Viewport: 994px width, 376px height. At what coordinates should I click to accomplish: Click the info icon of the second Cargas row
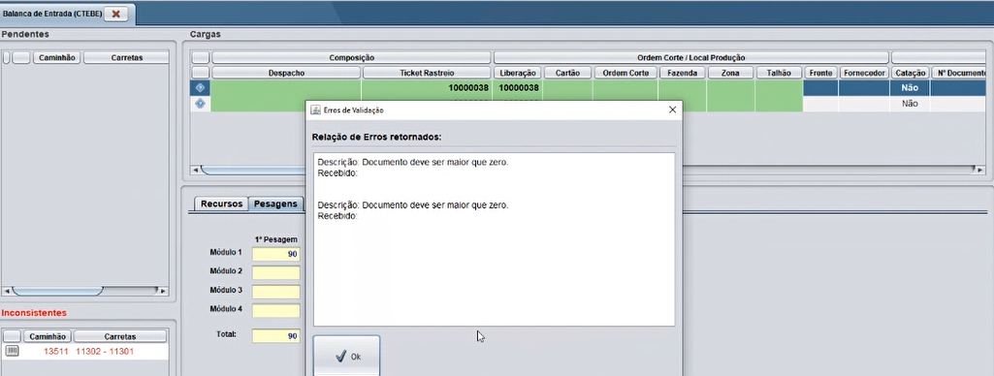tap(201, 104)
